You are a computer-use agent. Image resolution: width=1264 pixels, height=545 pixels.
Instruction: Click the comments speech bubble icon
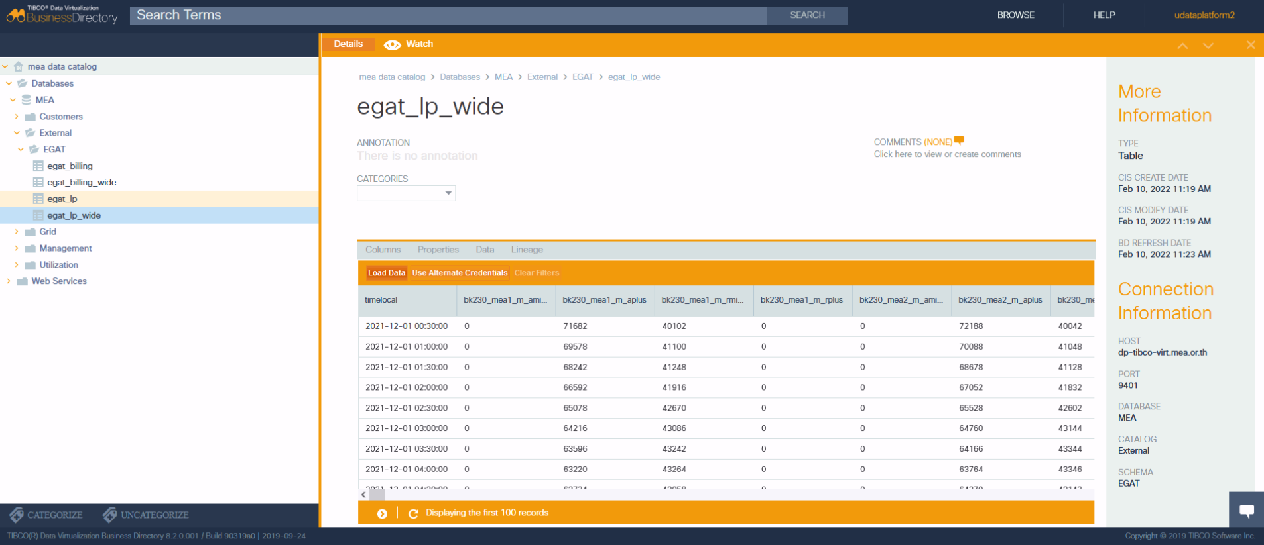point(959,140)
